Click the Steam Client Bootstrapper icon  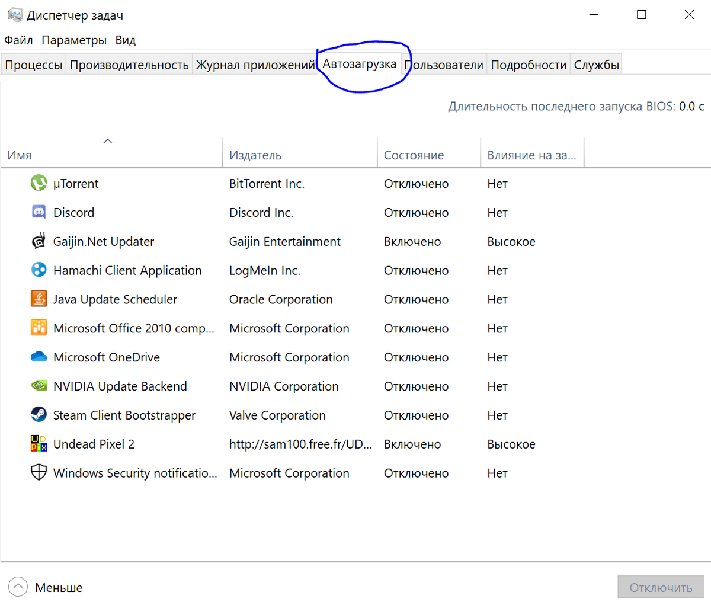click(x=39, y=415)
